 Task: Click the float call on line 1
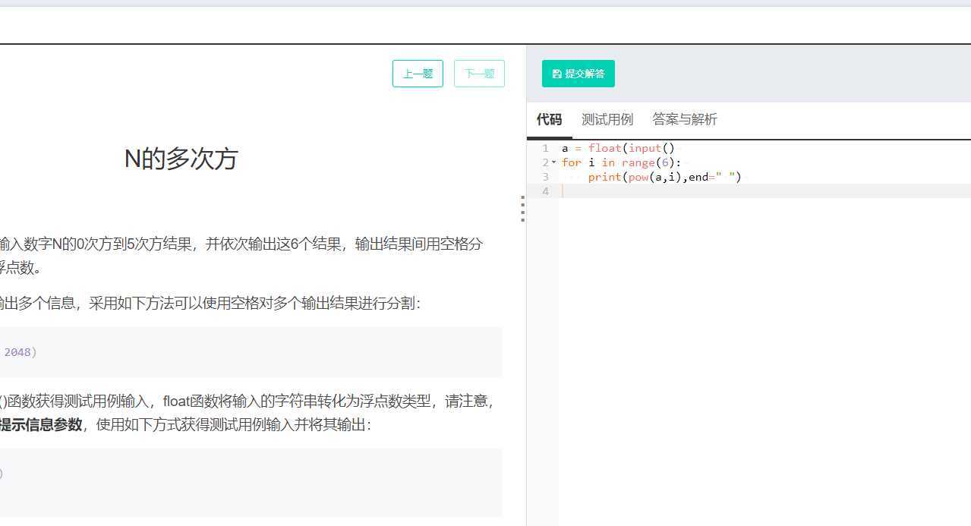point(604,148)
